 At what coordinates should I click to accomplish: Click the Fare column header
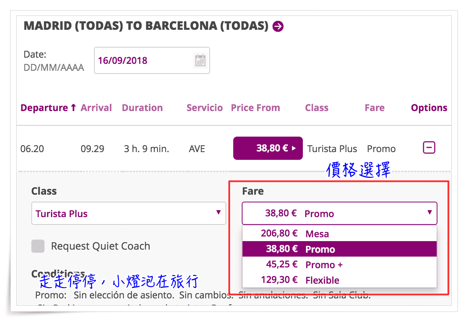coord(374,108)
